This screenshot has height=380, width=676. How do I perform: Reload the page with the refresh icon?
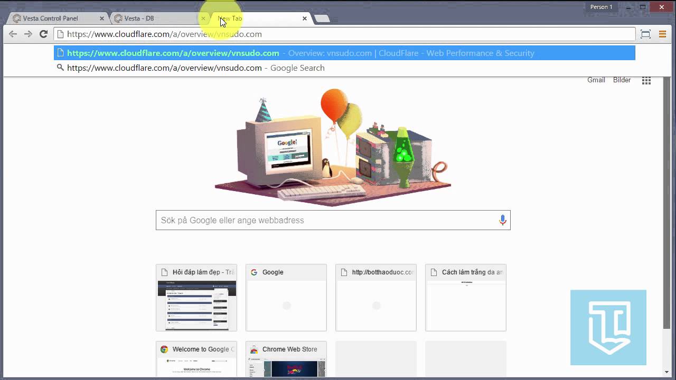coord(44,34)
